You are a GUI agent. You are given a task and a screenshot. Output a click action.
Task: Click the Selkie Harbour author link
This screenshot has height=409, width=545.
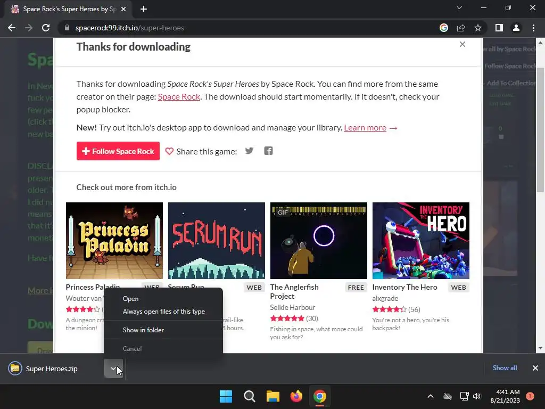293,307
